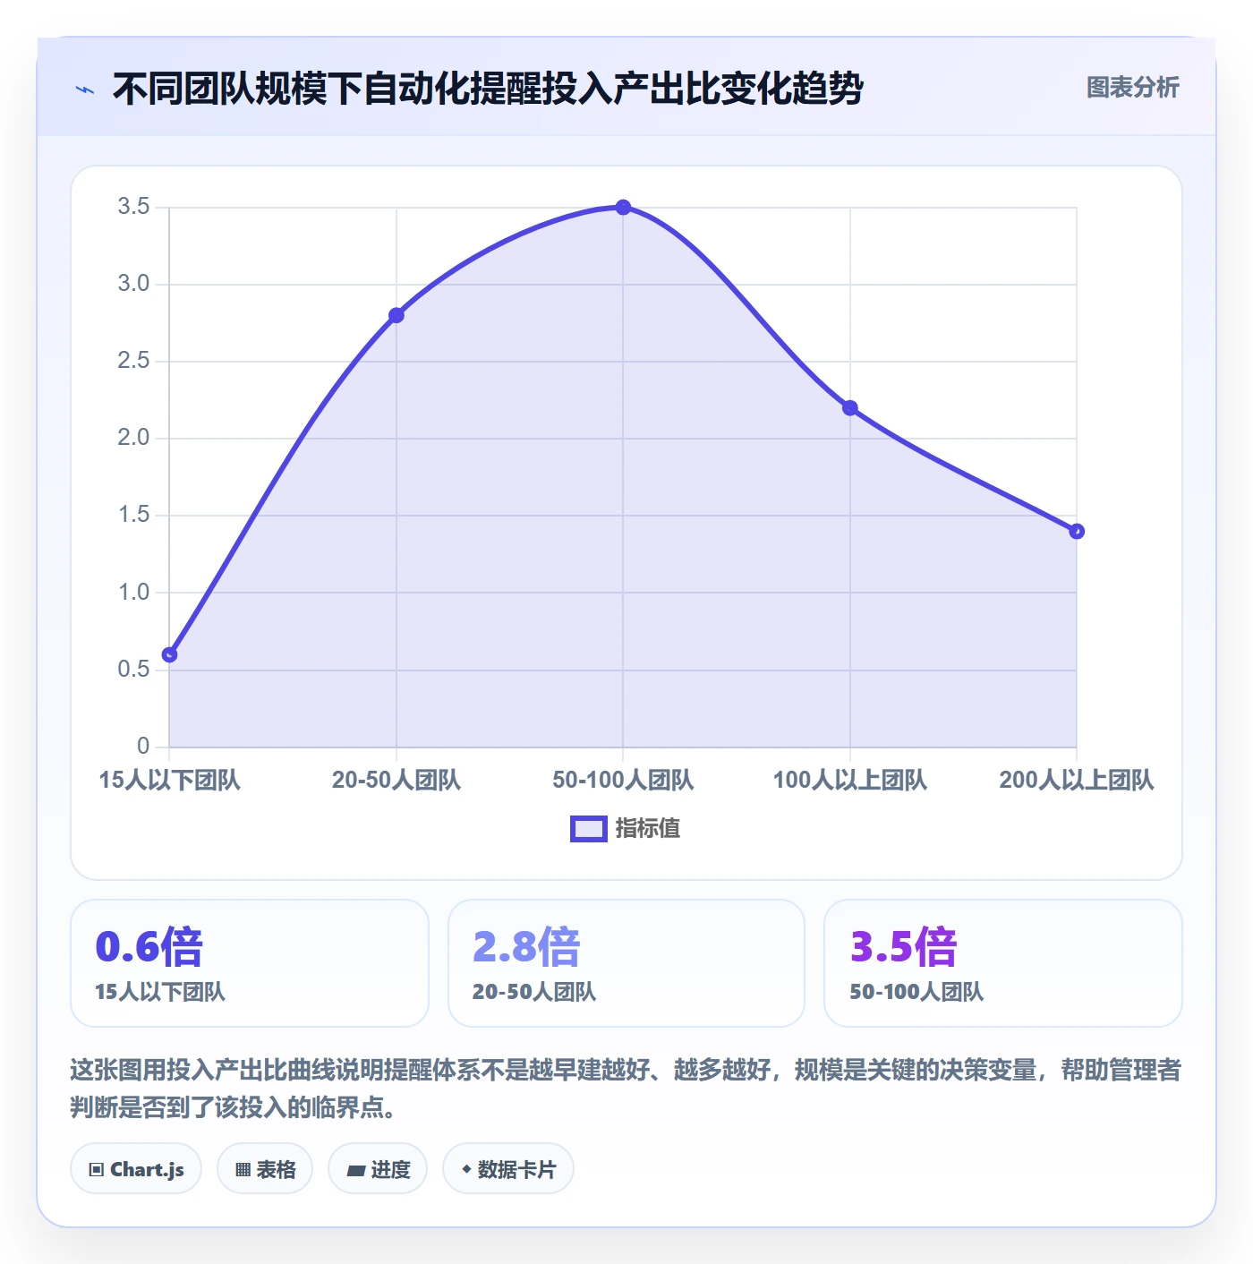
Task: Click the 表格 tag
Action: (265, 1169)
